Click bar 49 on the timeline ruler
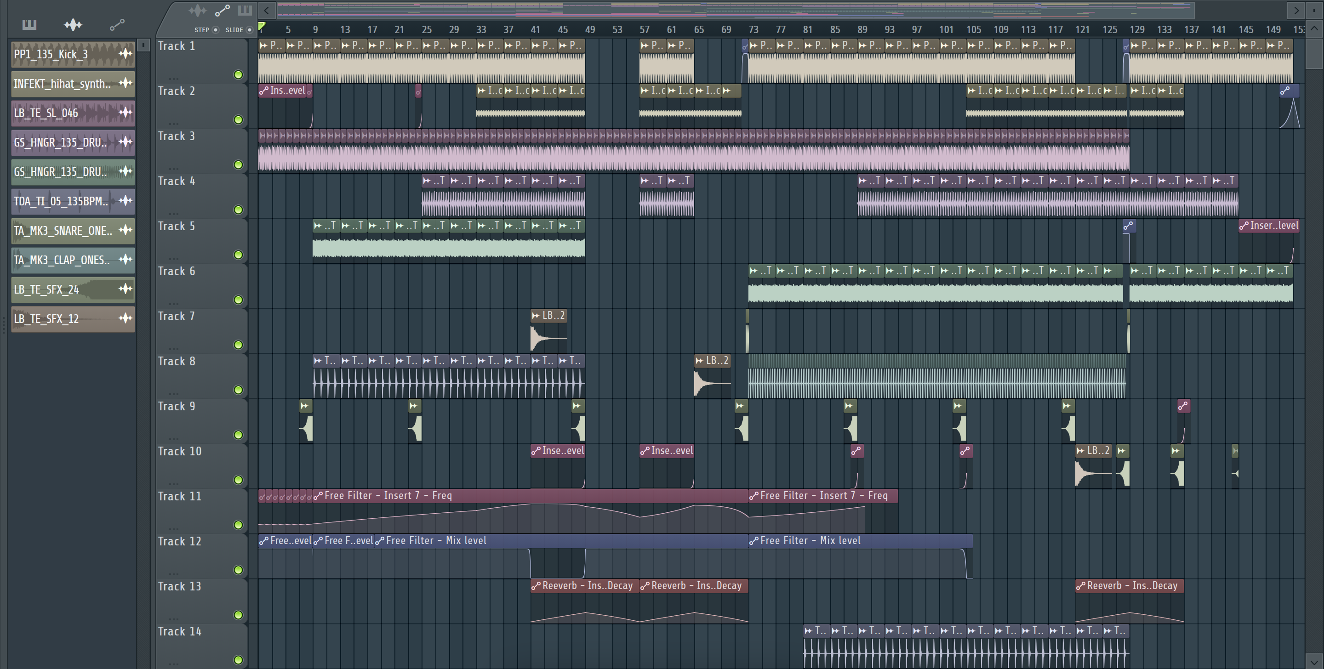 590,30
